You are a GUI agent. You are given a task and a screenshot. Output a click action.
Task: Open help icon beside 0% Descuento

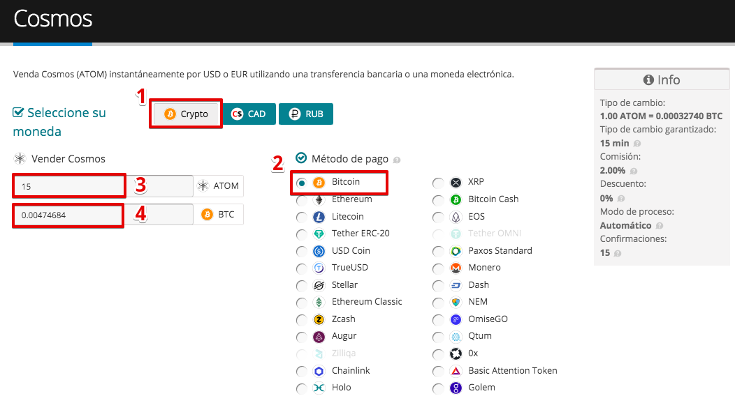pos(621,198)
